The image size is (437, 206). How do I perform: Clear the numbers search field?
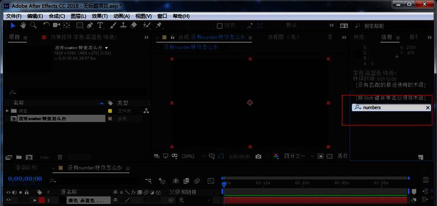pos(428,108)
